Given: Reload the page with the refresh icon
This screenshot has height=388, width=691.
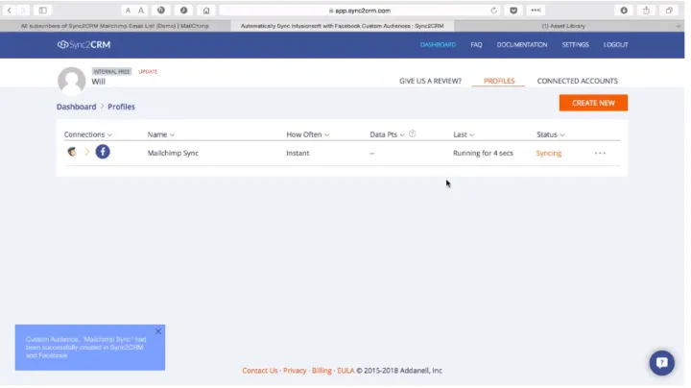Looking at the screenshot, I should pyautogui.click(x=493, y=11).
